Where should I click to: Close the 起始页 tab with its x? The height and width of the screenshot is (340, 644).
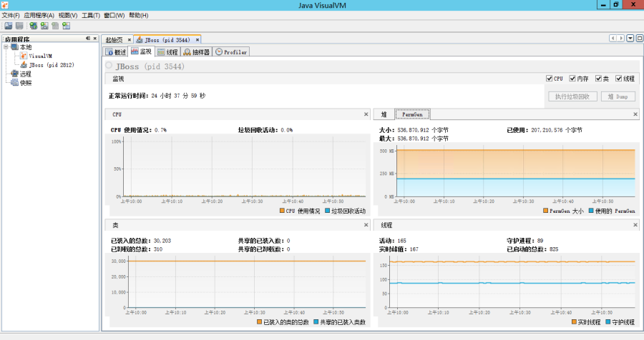[129, 40]
